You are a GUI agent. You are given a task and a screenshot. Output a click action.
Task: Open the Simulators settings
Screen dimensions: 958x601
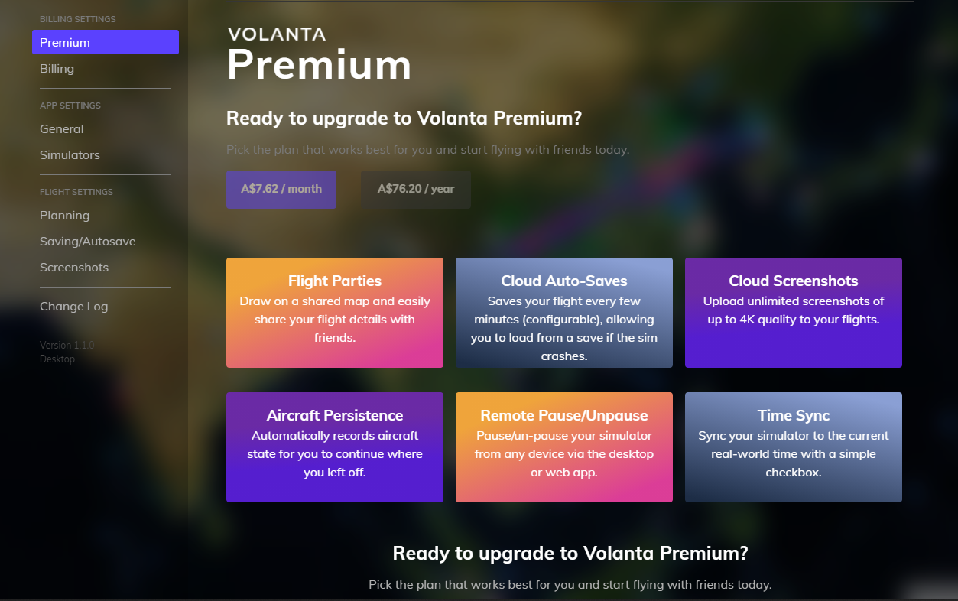pyautogui.click(x=70, y=155)
